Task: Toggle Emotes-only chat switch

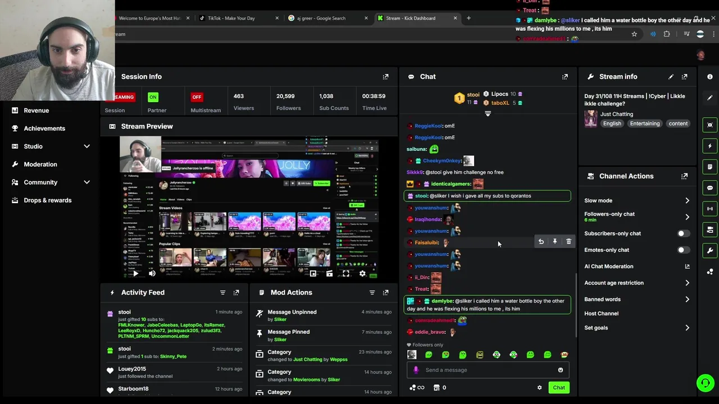Action: click(683, 250)
